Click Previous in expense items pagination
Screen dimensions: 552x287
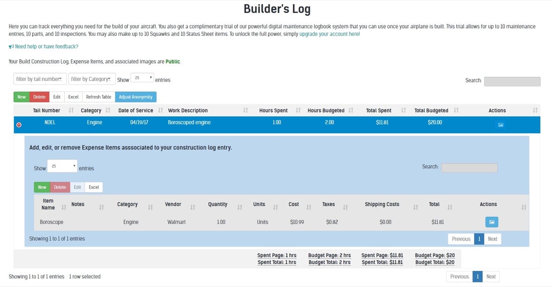point(461,239)
